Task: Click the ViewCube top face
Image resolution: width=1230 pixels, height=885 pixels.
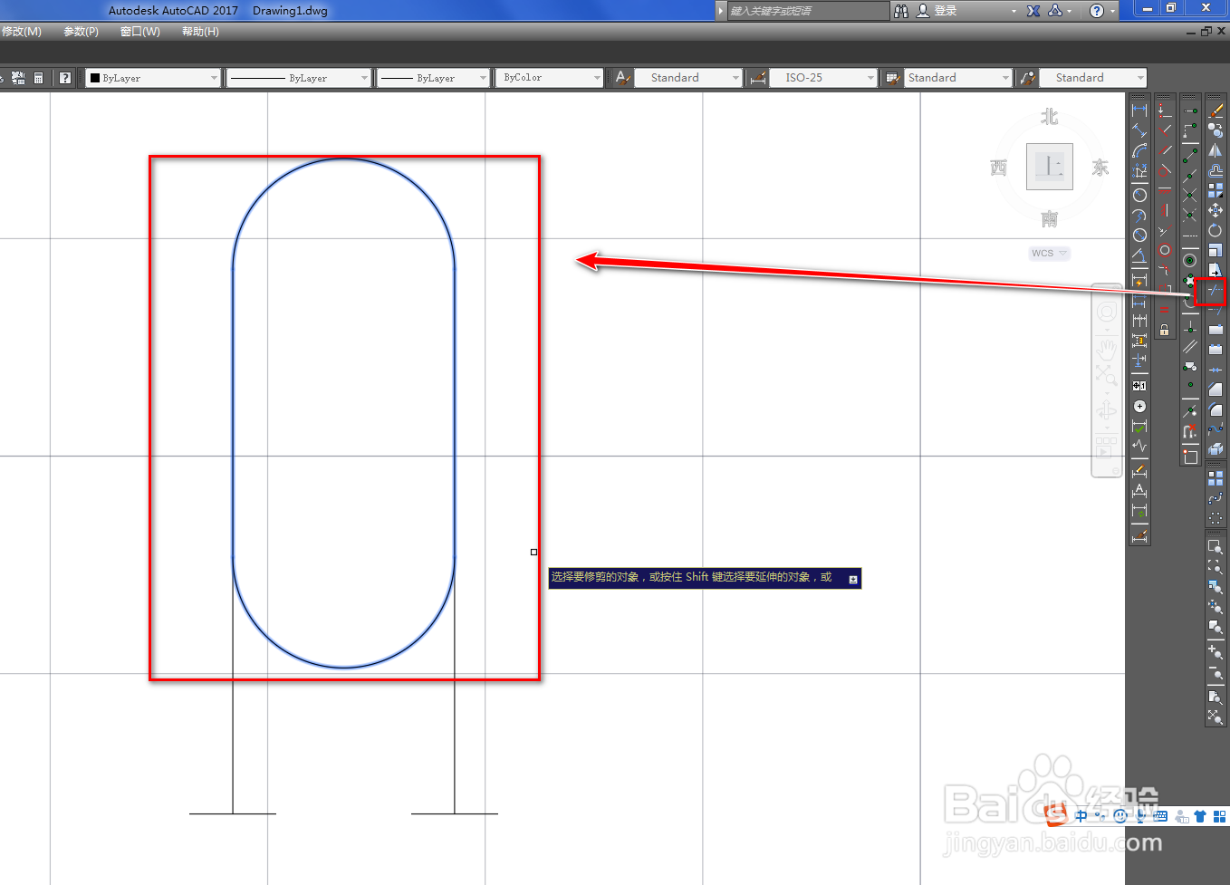Action: point(1050,167)
